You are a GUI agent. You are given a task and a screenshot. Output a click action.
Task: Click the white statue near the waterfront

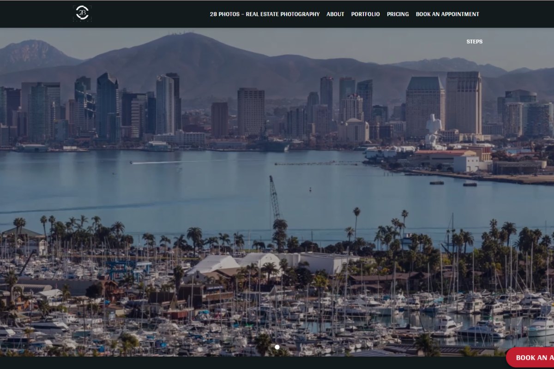[x=433, y=131]
